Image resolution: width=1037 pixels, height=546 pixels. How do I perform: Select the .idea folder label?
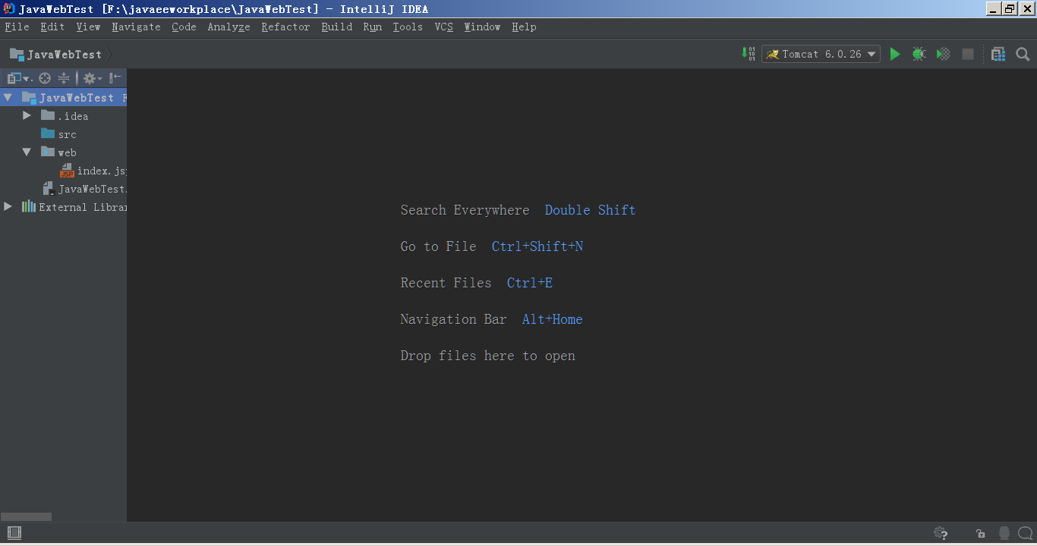(x=73, y=116)
